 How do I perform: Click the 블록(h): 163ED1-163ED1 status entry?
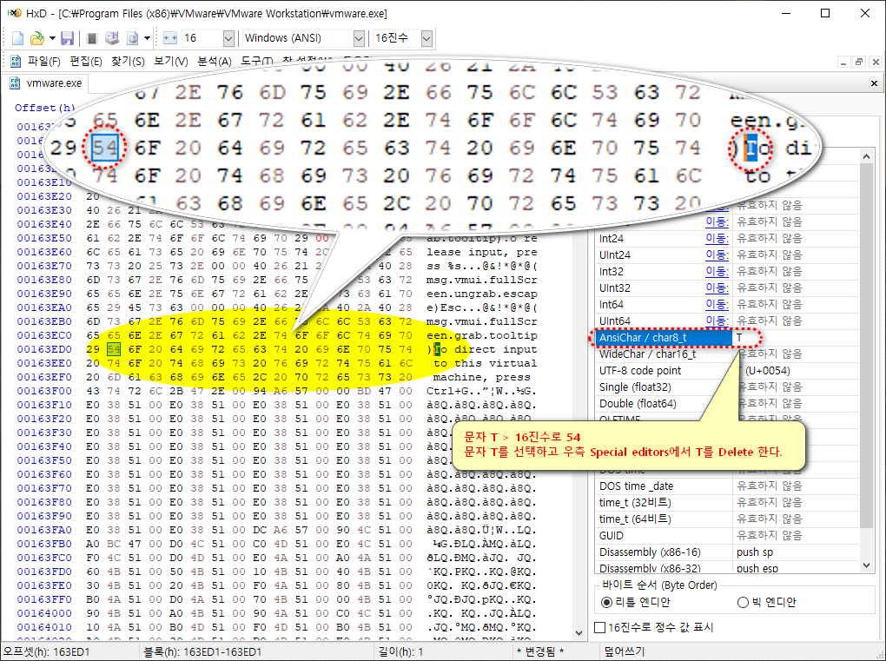tap(202, 652)
